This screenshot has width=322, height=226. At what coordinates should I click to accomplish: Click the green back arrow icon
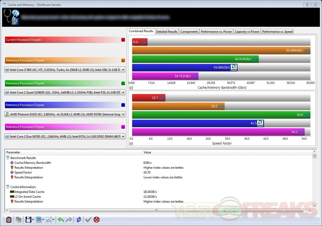click(x=61, y=220)
